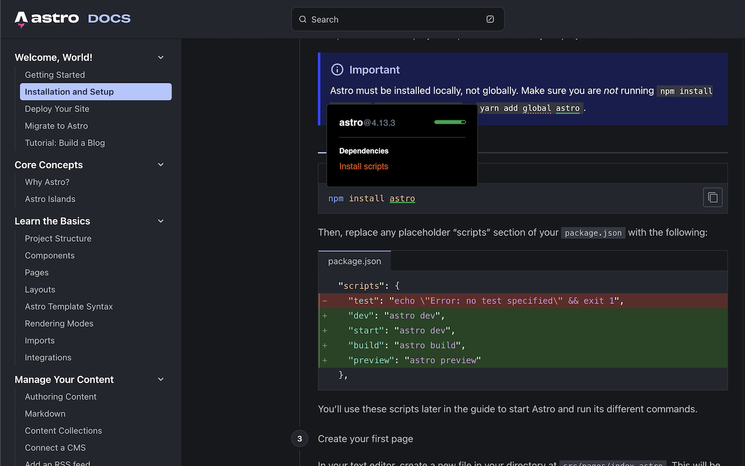Screen dimensions: 745x466
Task: Click the astro link in npm command
Action: [x=402, y=199]
